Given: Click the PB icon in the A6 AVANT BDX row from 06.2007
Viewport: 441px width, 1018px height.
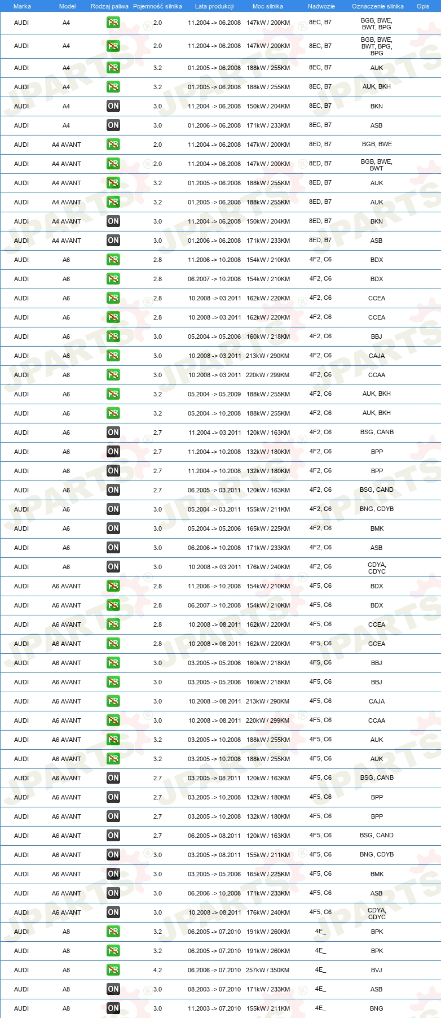Looking at the screenshot, I should click(113, 605).
